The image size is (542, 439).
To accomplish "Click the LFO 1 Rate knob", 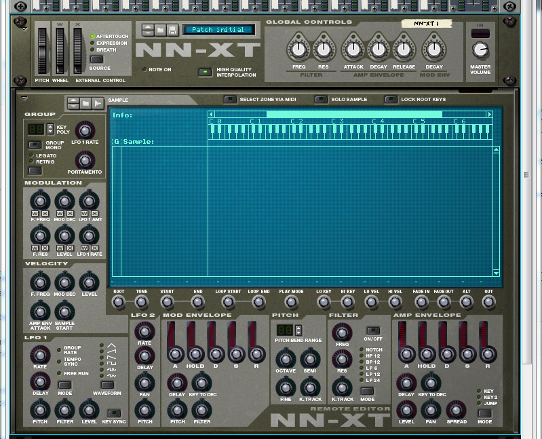I will 40,353.
